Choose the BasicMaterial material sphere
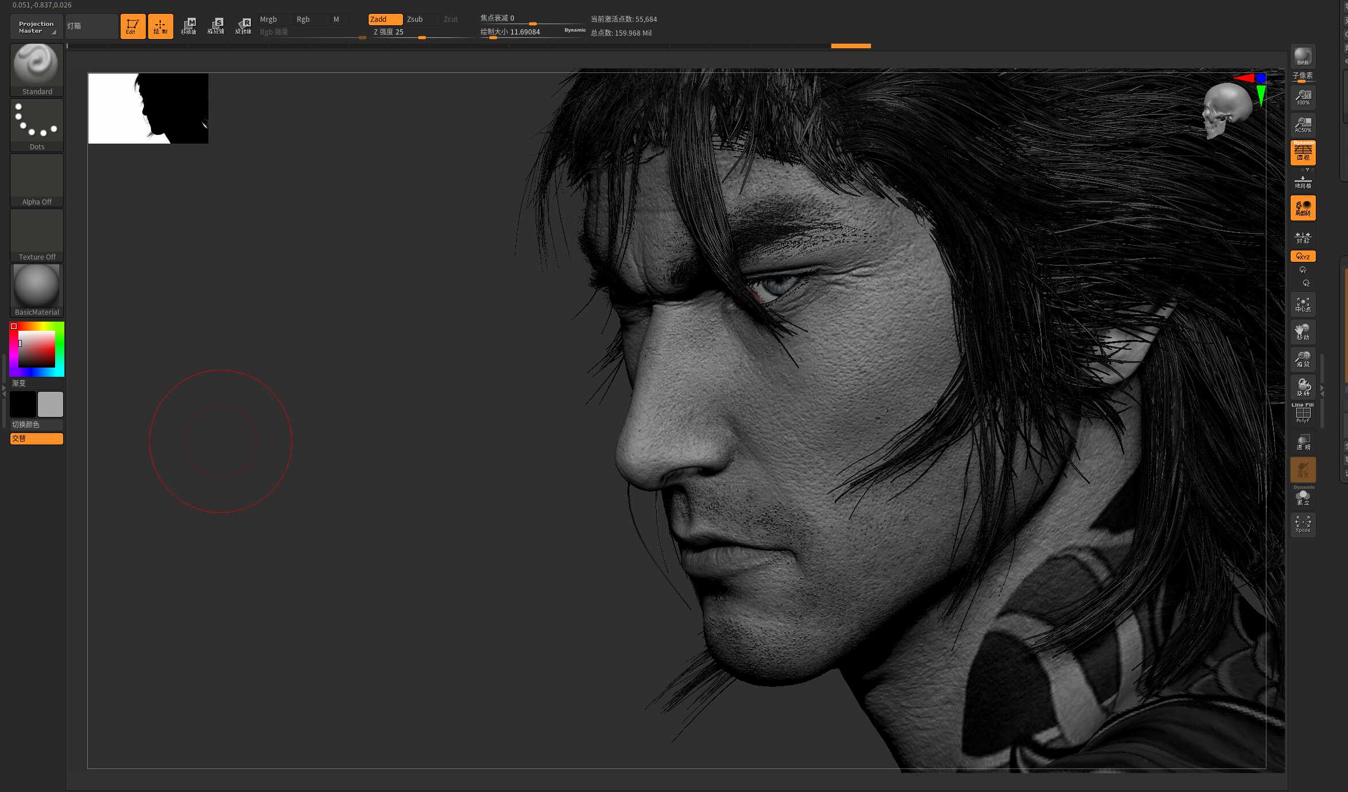The height and width of the screenshot is (792, 1348). (37, 290)
